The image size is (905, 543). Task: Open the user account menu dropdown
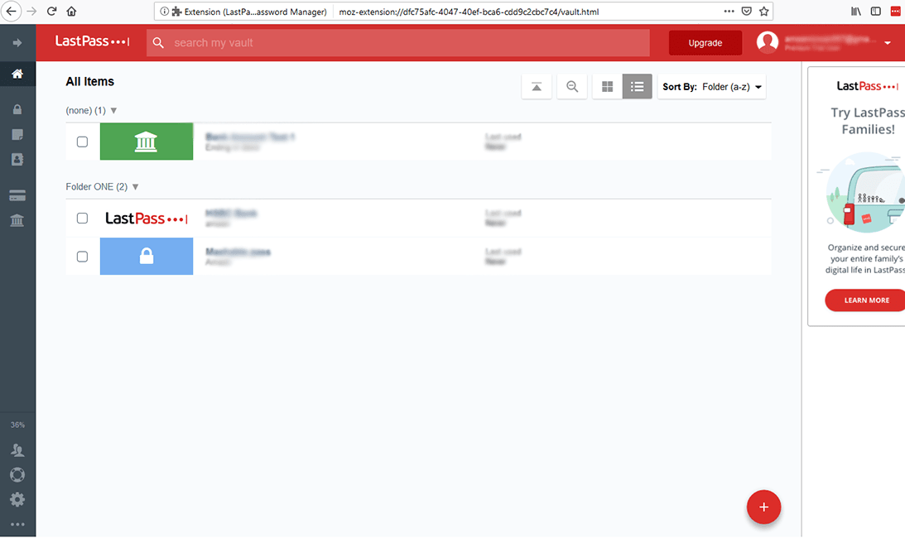click(x=888, y=43)
